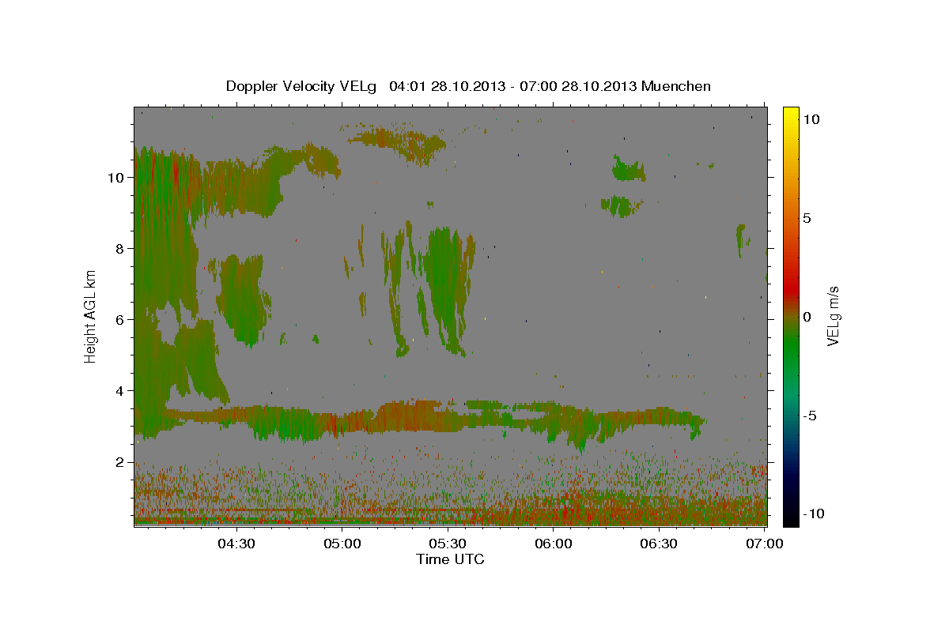Click the 05:00 time axis tick label
The width and height of the screenshot is (949, 632).
pyautogui.click(x=342, y=544)
